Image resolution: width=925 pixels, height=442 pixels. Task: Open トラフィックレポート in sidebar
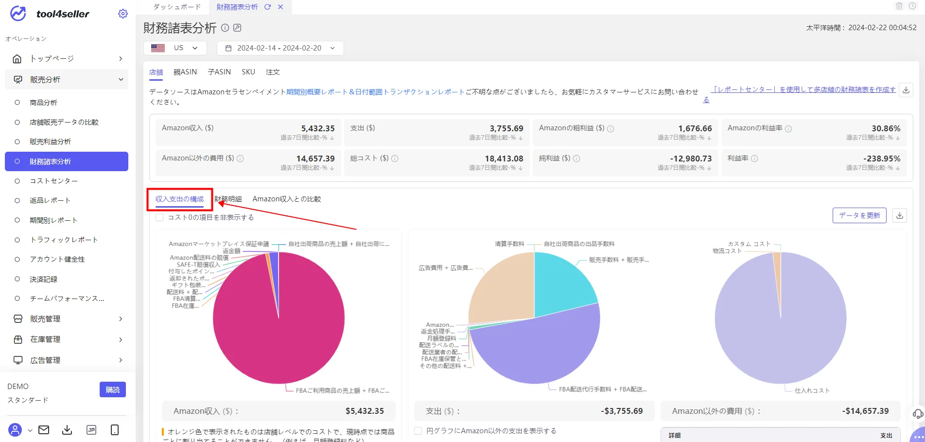point(64,240)
